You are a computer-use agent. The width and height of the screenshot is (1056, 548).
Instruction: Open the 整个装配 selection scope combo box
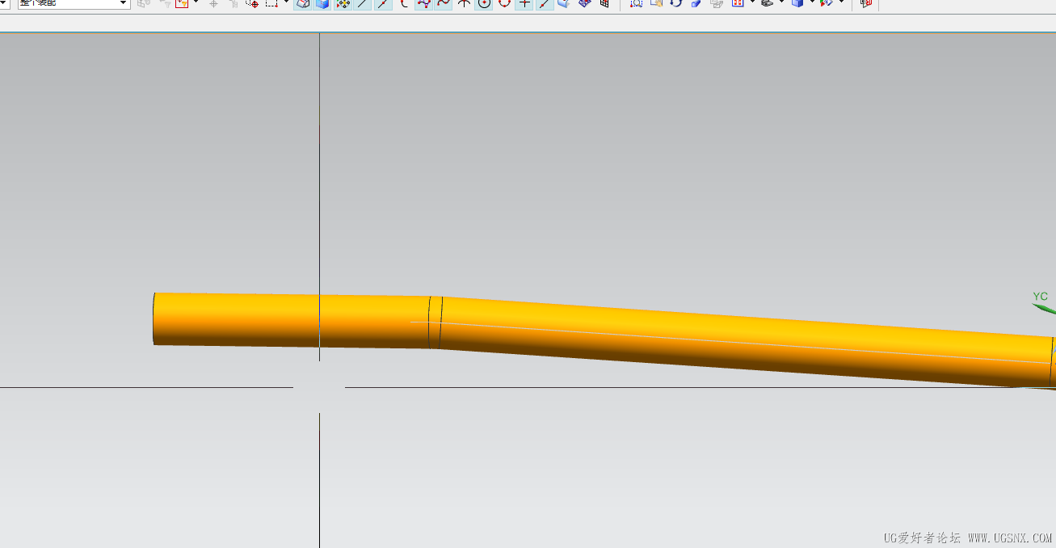click(74, 3)
